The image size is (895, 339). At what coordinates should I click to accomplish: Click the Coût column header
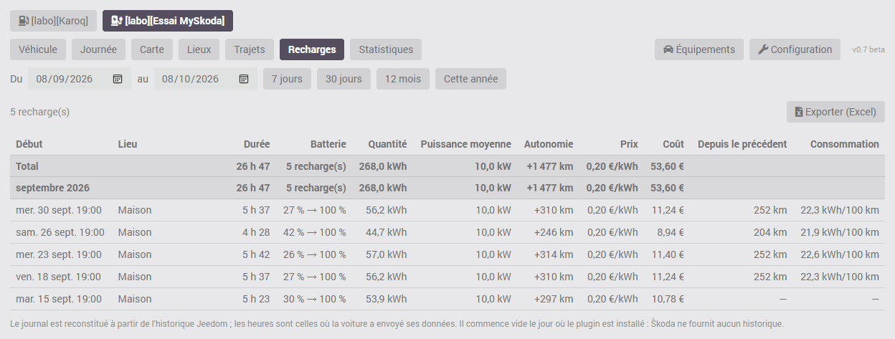673,144
